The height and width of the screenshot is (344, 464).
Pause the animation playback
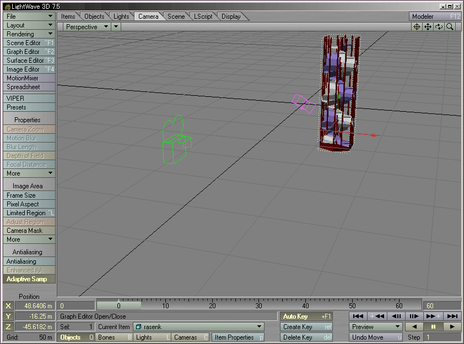tap(433, 326)
